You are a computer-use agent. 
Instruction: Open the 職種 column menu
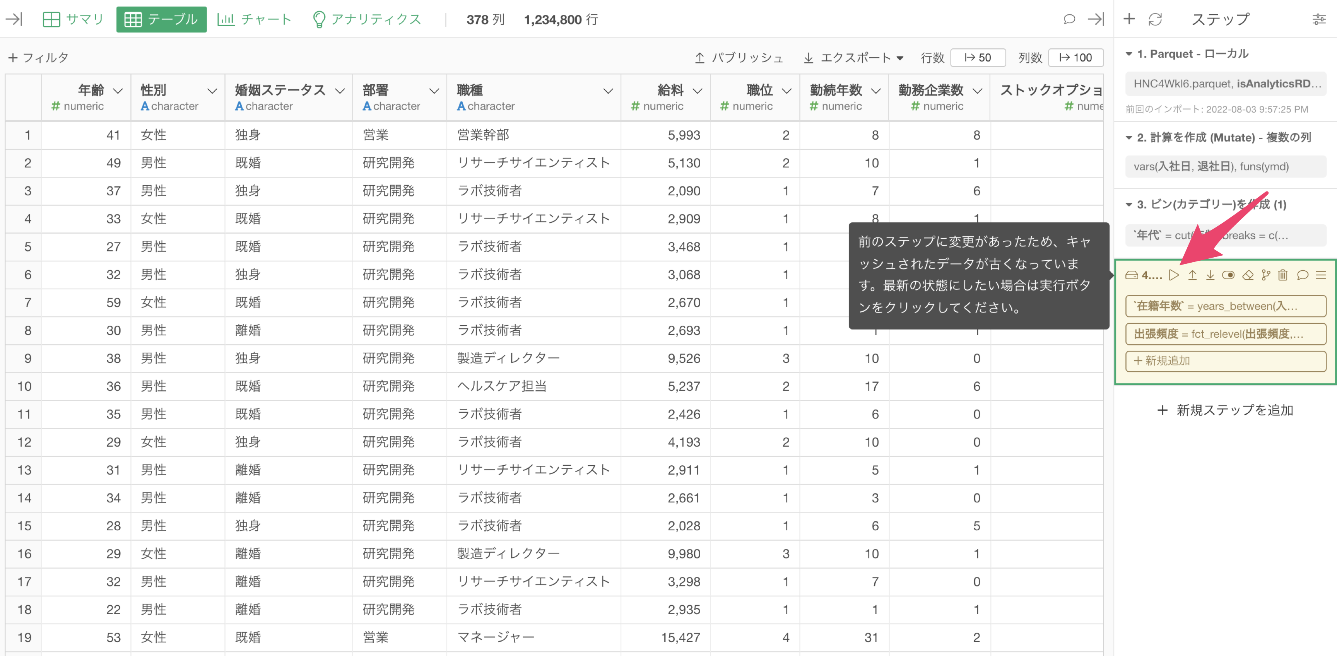(x=608, y=91)
